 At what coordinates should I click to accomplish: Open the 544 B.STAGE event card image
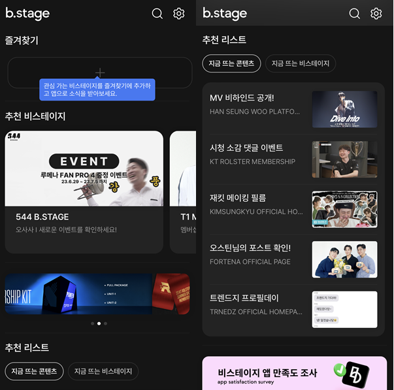[84, 169]
